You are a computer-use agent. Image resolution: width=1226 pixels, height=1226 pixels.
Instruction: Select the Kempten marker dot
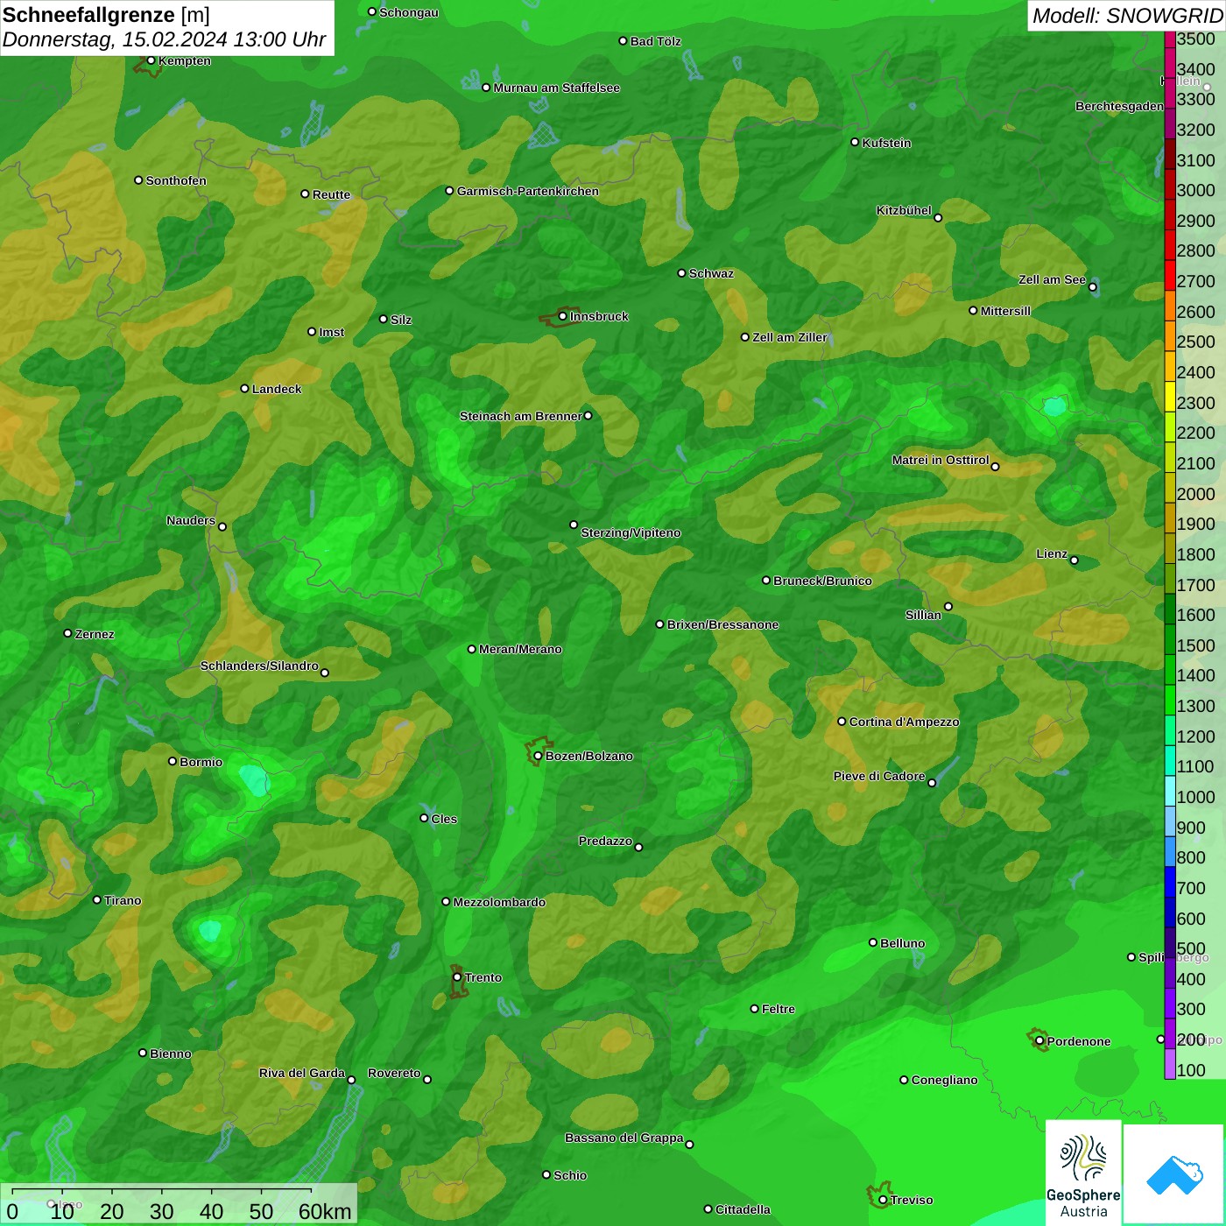(151, 60)
